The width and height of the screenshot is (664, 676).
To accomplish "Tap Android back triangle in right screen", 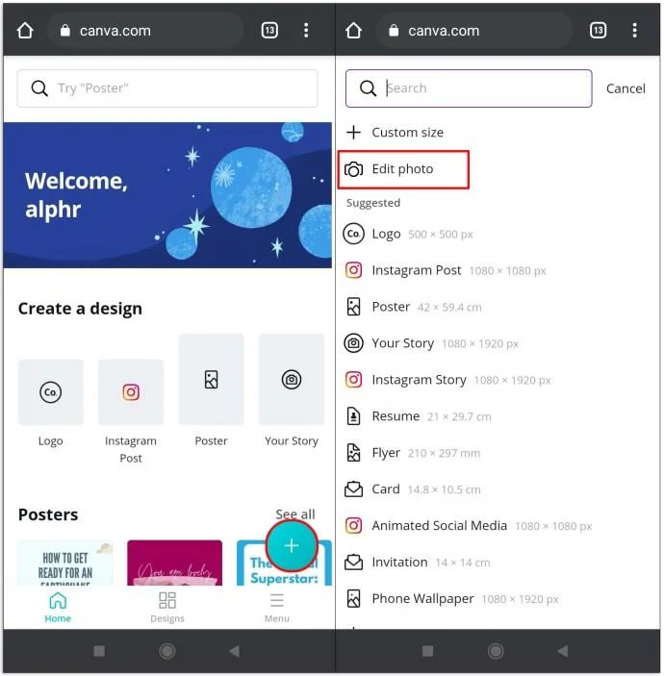I will tap(563, 651).
